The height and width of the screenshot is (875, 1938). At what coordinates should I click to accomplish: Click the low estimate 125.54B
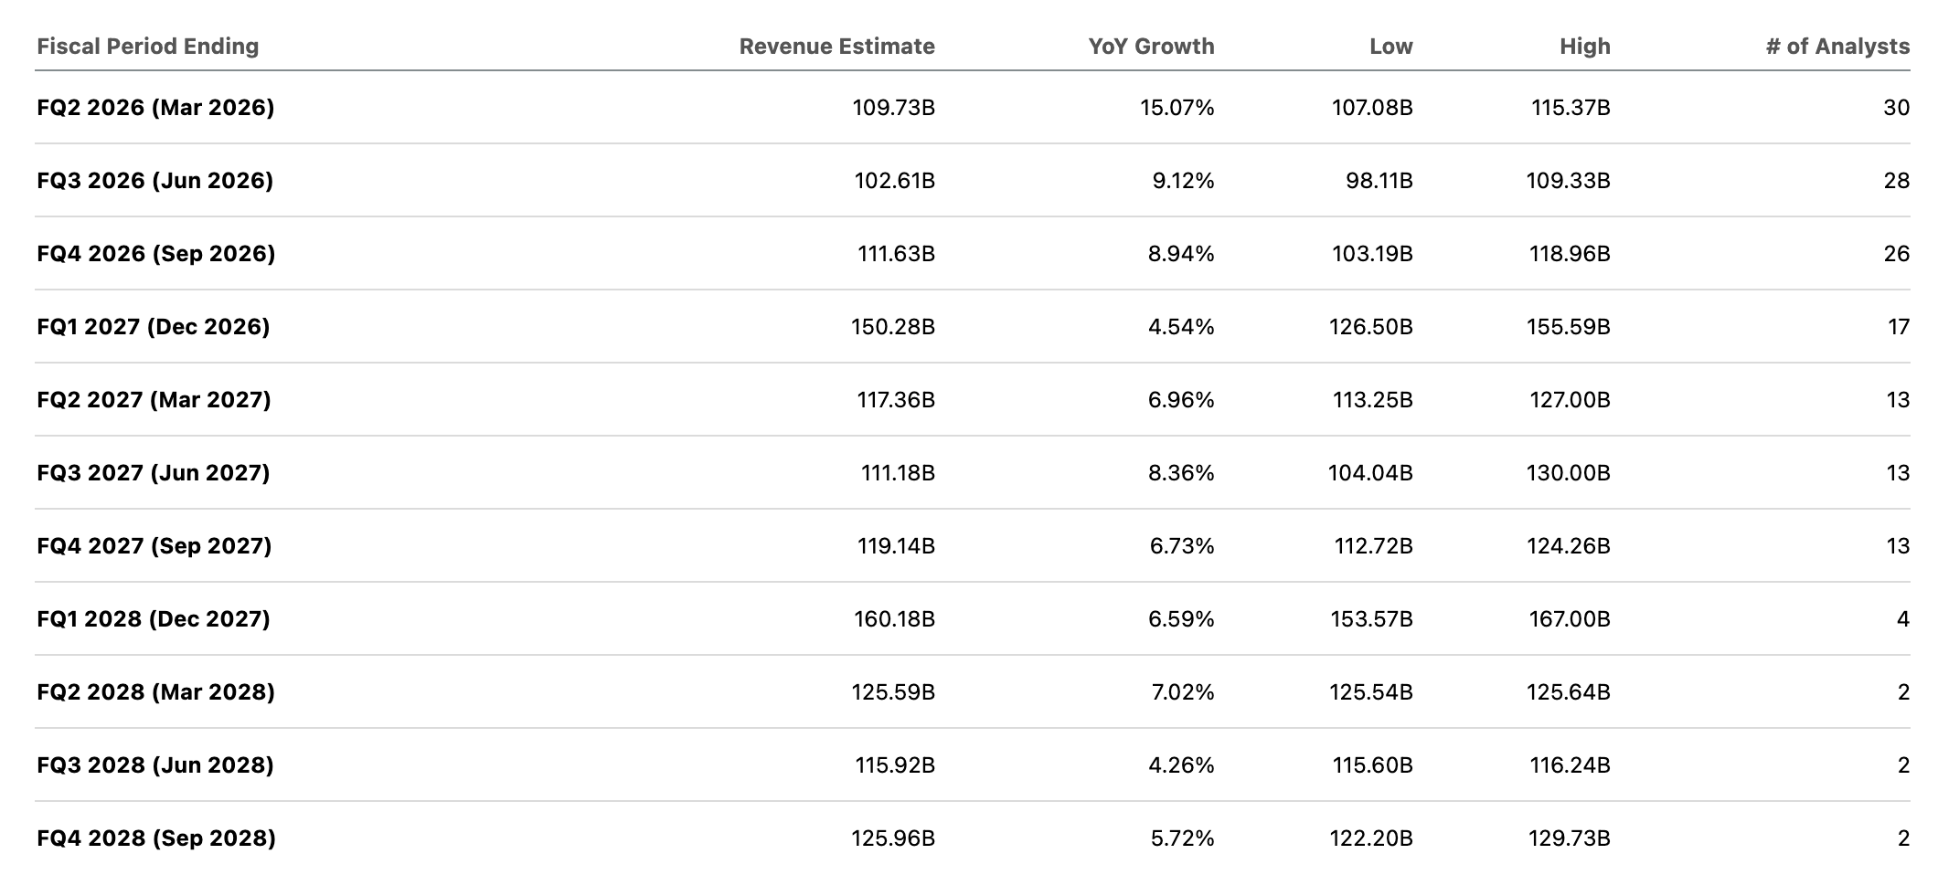[1370, 692]
